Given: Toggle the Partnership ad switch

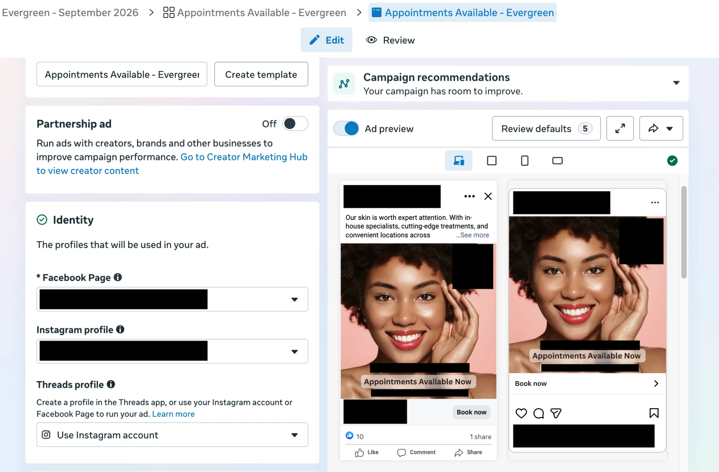Looking at the screenshot, I should point(295,123).
